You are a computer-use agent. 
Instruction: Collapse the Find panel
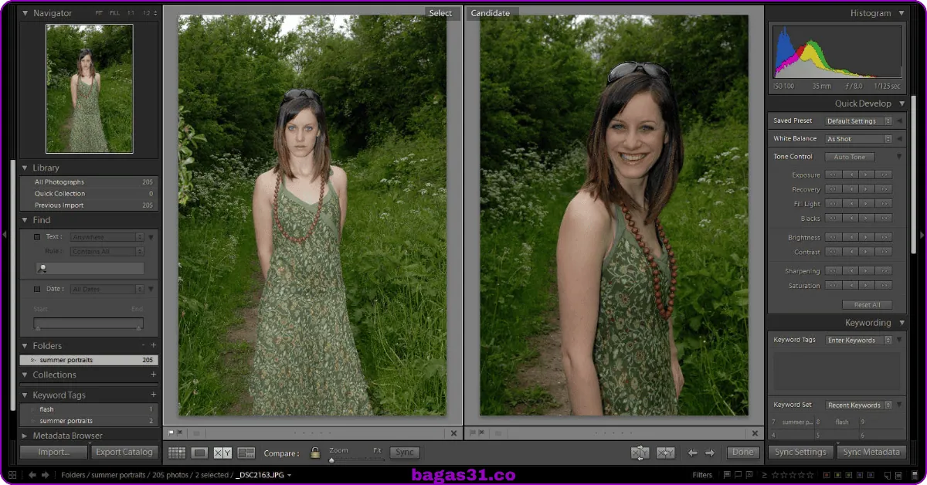point(25,220)
